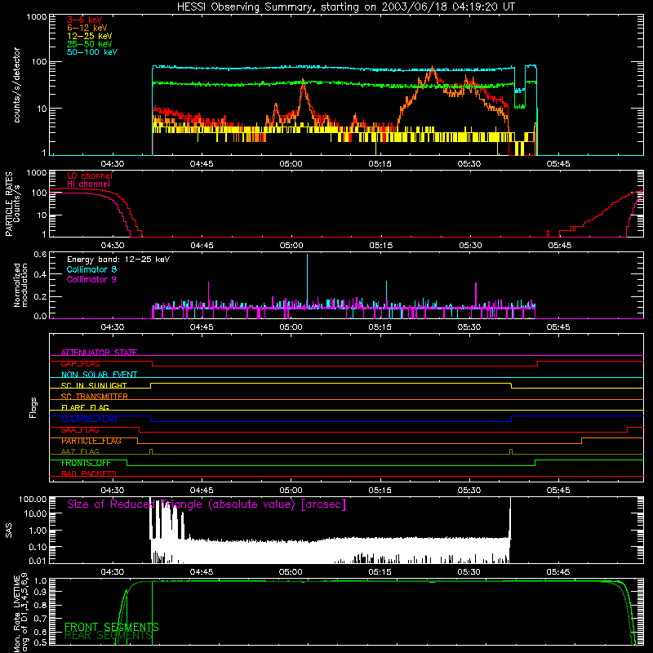Screen dimensions: 653x653
Task: Click the BAD_PACKETS flag label
Action: click(89, 473)
